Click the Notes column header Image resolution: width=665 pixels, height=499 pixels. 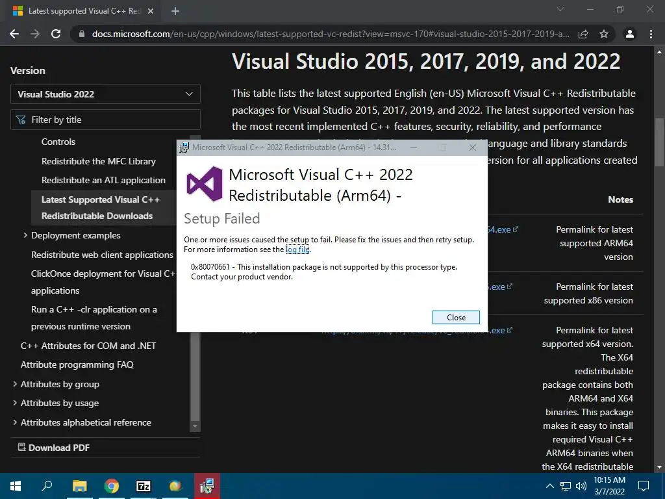620,199
